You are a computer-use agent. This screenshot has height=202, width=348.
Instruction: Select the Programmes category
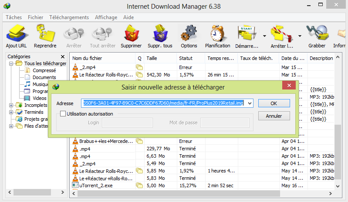coord(41,91)
